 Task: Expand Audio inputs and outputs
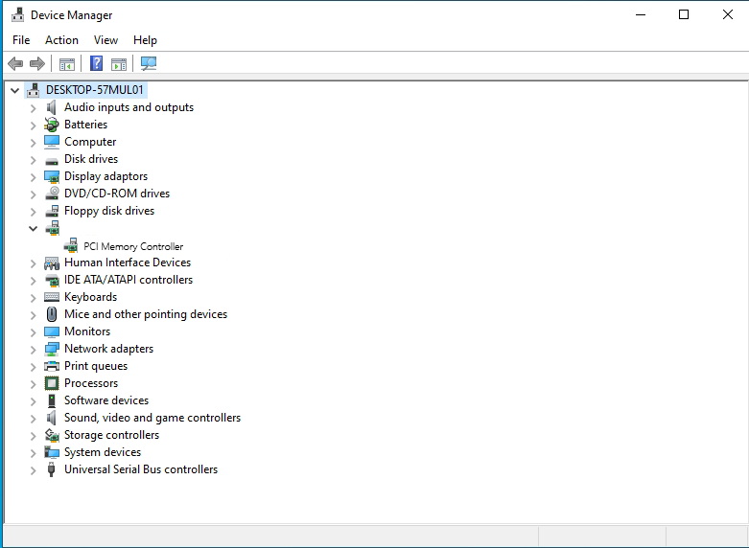tap(33, 108)
